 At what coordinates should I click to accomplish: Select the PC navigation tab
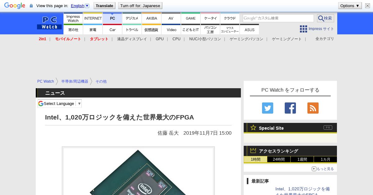[113, 18]
